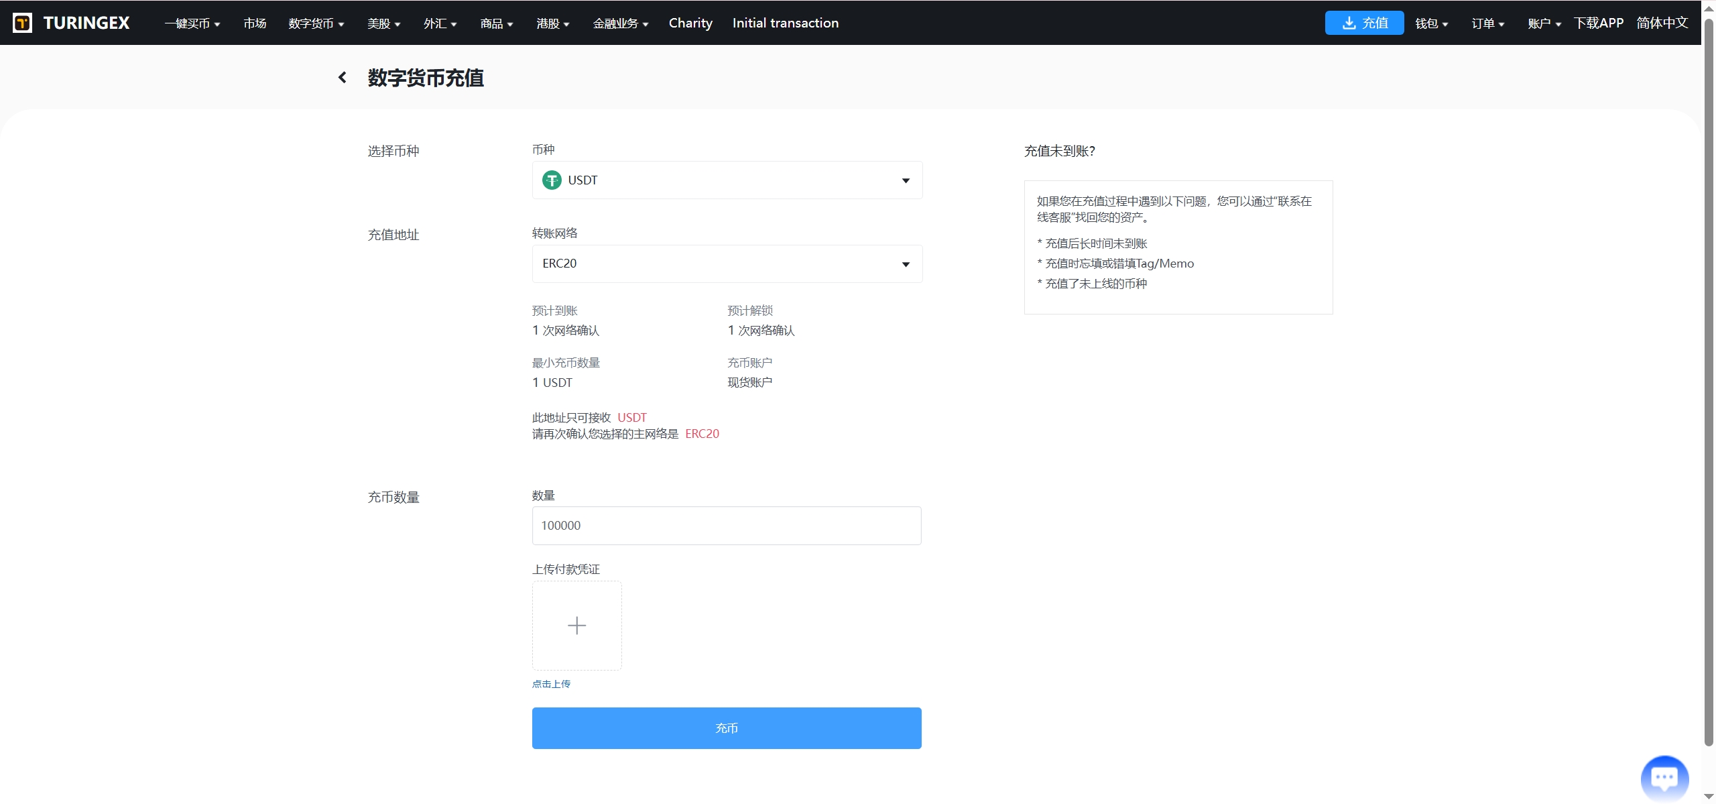
Task: Open the Initial transaction page
Action: click(786, 23)
